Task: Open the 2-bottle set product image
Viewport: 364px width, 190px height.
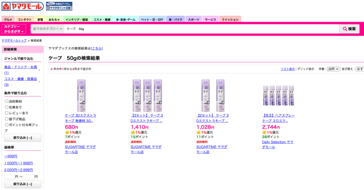Action: coord(213,96)
